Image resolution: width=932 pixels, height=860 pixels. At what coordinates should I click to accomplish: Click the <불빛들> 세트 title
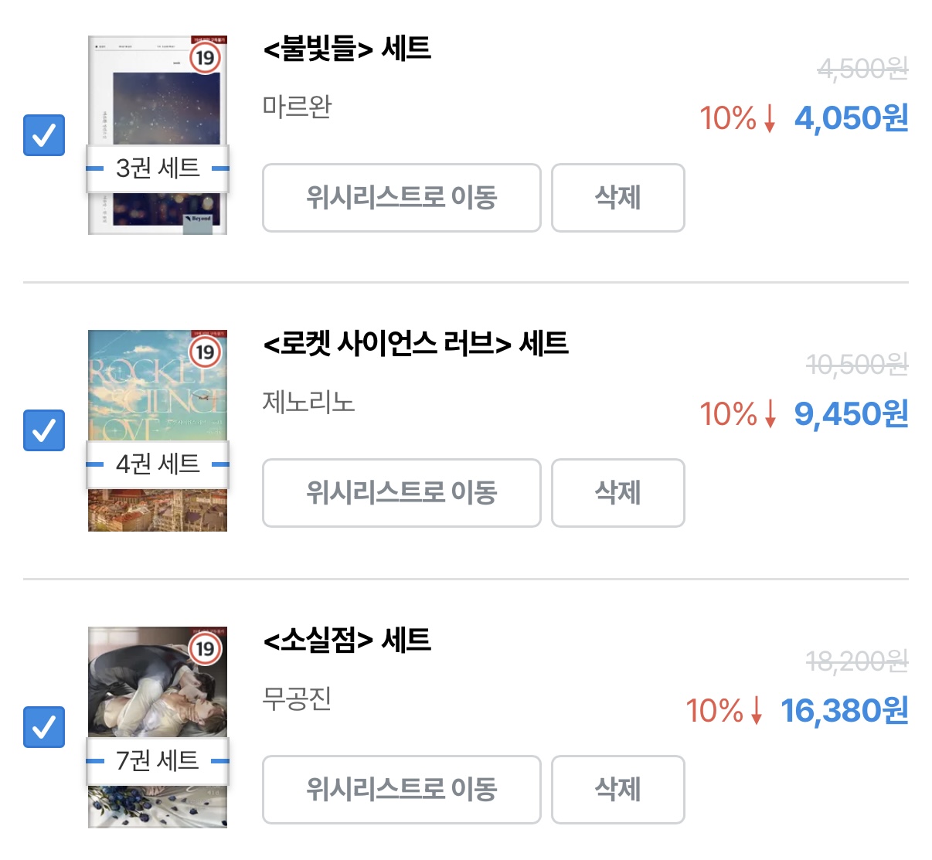(347, 49)
